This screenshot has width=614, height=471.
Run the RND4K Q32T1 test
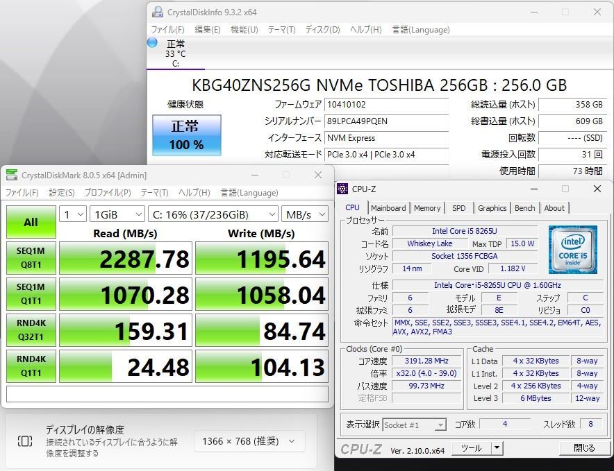coord(31,329)
